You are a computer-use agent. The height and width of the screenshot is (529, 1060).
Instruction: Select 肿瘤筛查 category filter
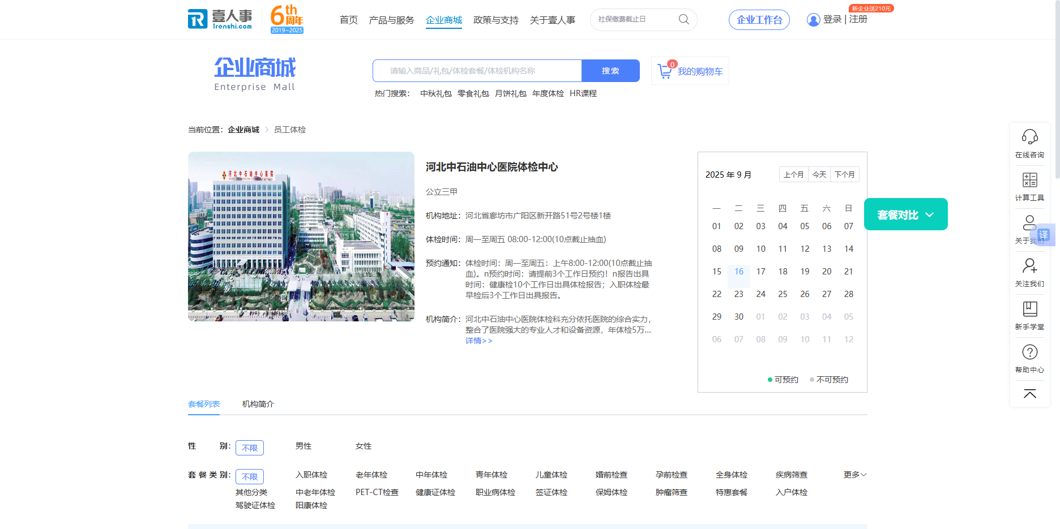672,492
